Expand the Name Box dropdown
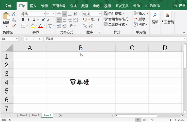 [17, 39]
